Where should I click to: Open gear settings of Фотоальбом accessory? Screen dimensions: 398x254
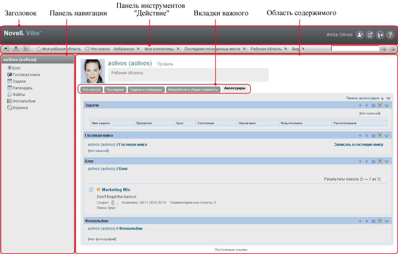click(x=374, y=221)
